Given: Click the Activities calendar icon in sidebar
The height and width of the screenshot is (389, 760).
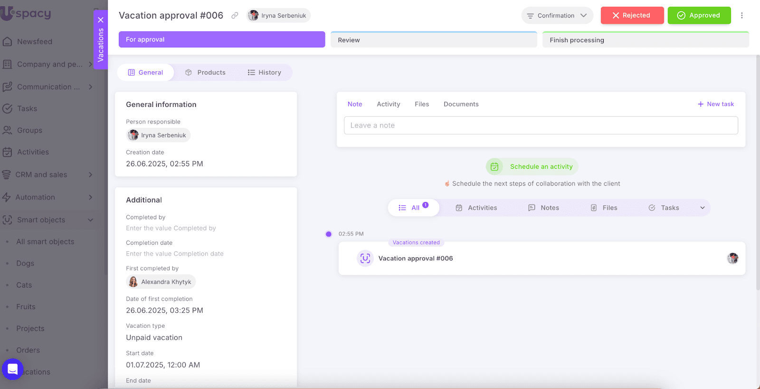Looking at the screenshot, I should 7,152.
